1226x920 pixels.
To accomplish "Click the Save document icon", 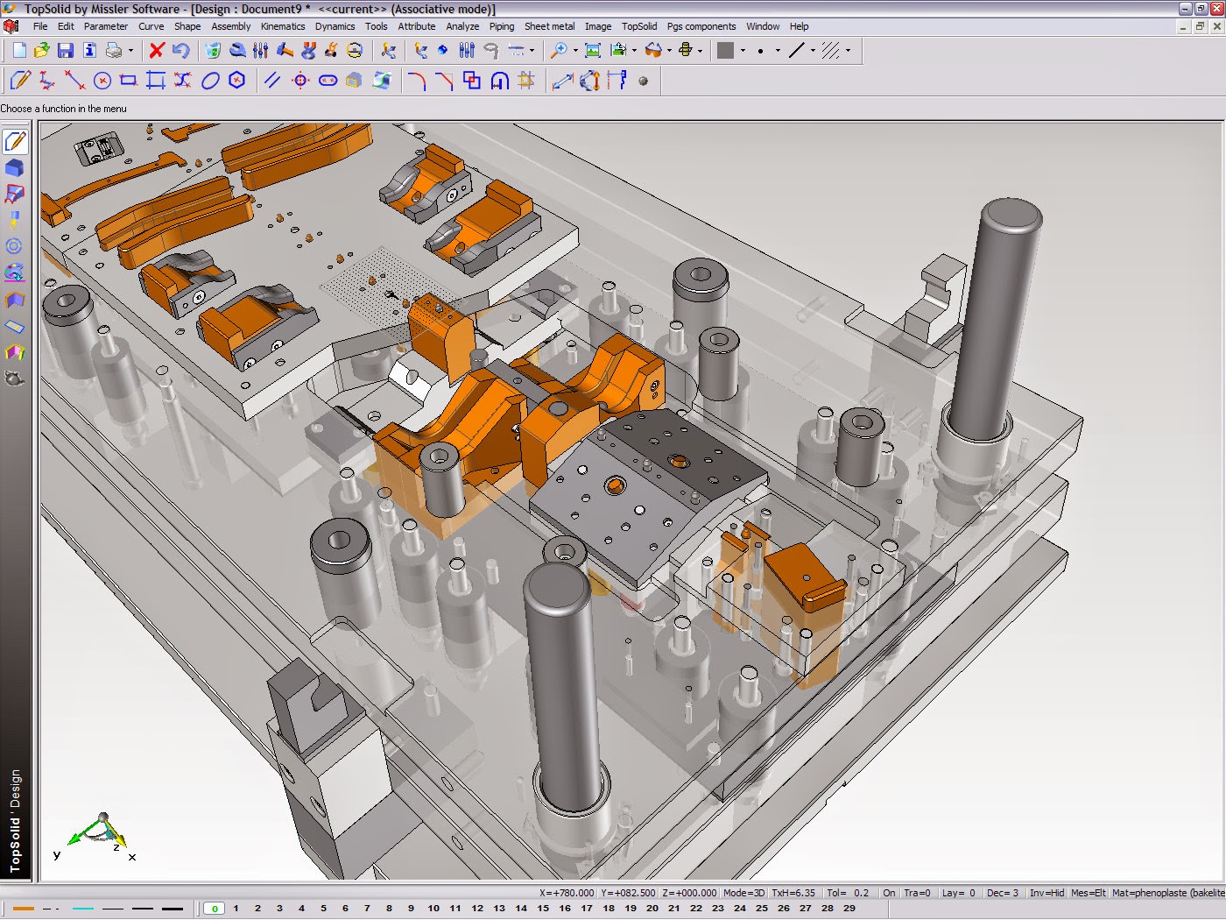I will [64, 51].
